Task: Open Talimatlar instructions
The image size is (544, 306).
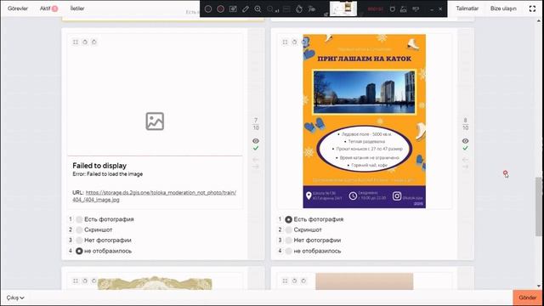Action: tap(467, 8)
